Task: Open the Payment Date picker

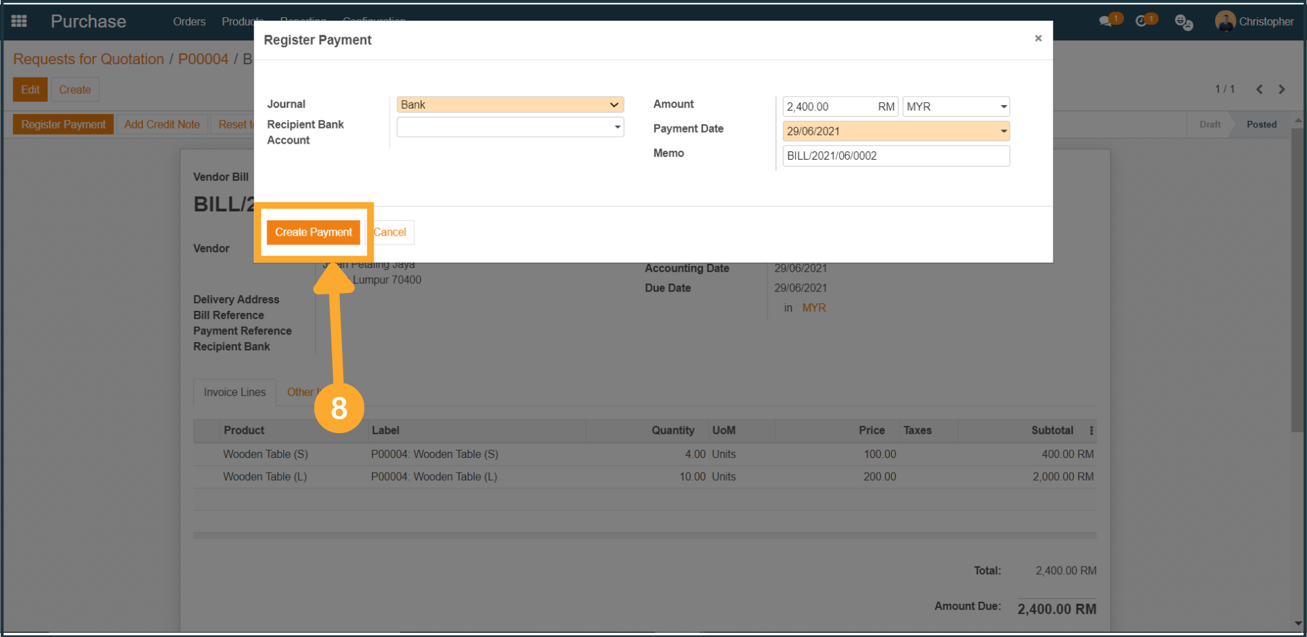Action: click(x=895, y=131)
